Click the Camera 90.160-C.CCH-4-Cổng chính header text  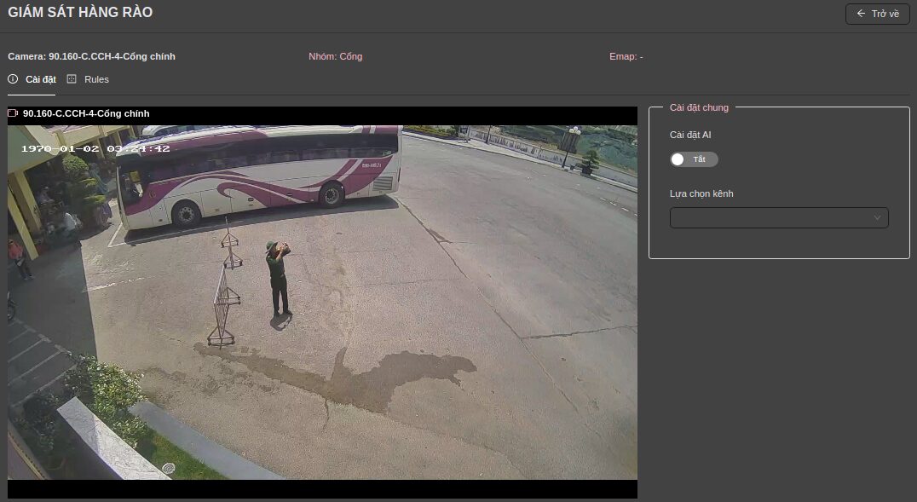coord(91,56)
